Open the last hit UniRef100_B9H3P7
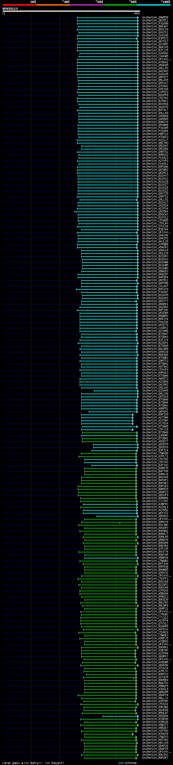 pos(155,758)
